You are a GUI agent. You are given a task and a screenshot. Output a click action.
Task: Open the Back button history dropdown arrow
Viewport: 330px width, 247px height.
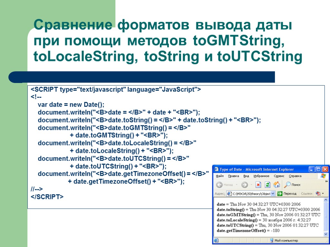[237, 185]
